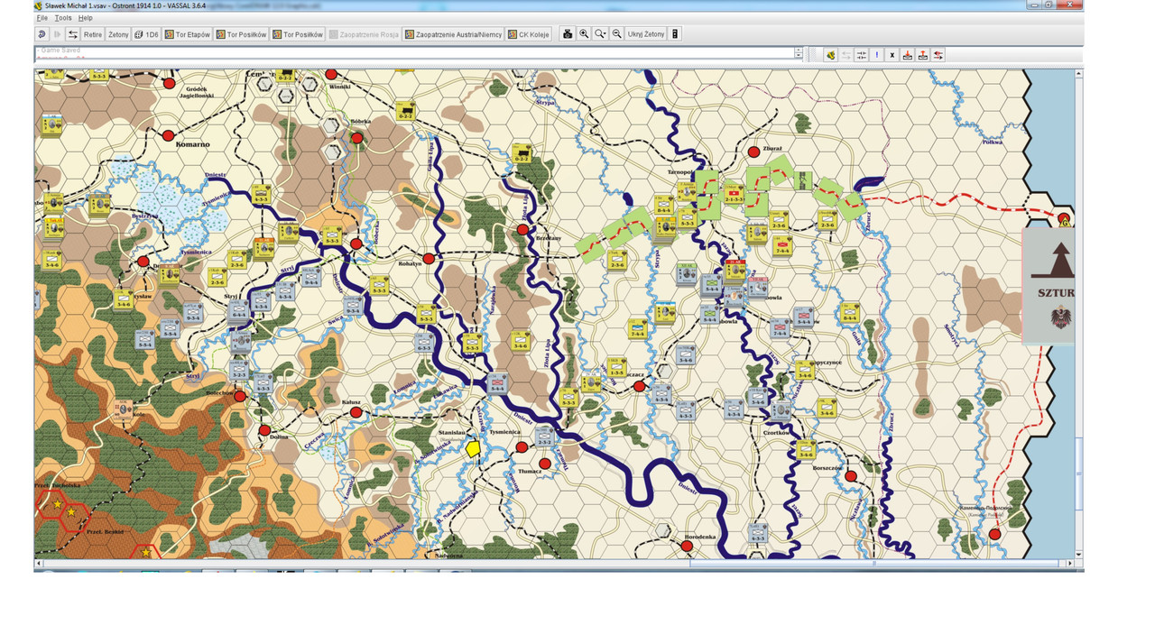Viewport: 1155px width, 625px height.
Task: Click inside the chat log text area
Action: tap(414, 54)
